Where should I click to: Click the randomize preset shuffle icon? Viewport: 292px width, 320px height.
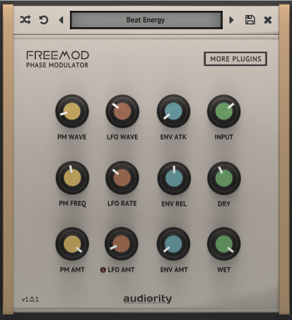[25, 20]
